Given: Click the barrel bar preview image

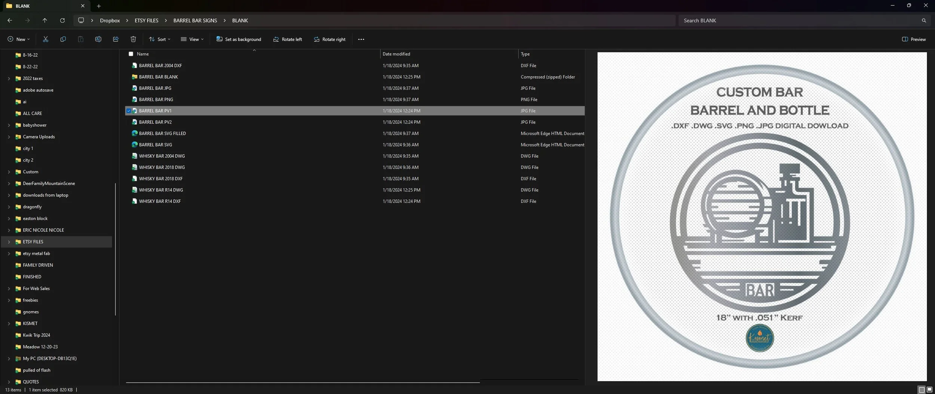Looking at the screenshot, I should (x=762, y=217).
